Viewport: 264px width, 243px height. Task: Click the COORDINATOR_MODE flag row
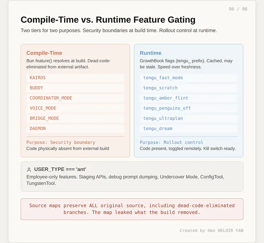click(x=75, y=98)
